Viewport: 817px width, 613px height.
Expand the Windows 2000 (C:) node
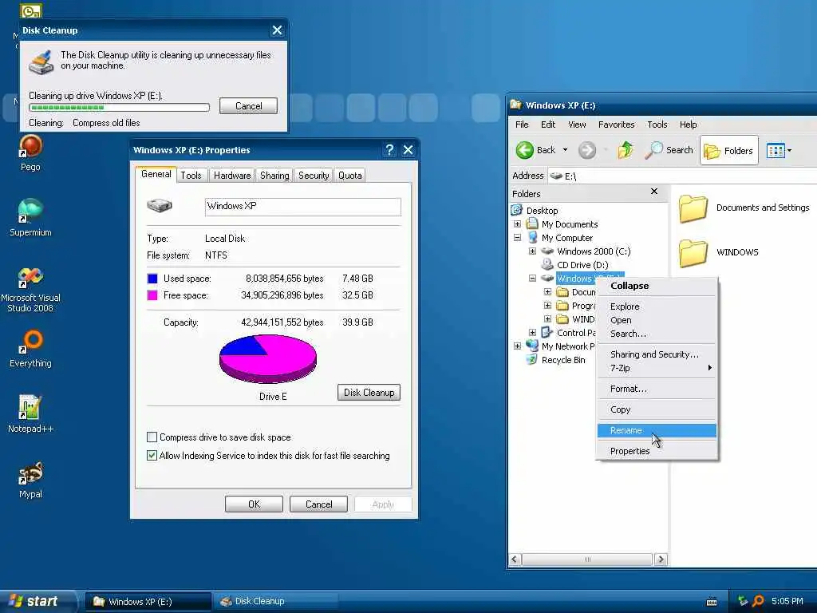pos(532,251)
